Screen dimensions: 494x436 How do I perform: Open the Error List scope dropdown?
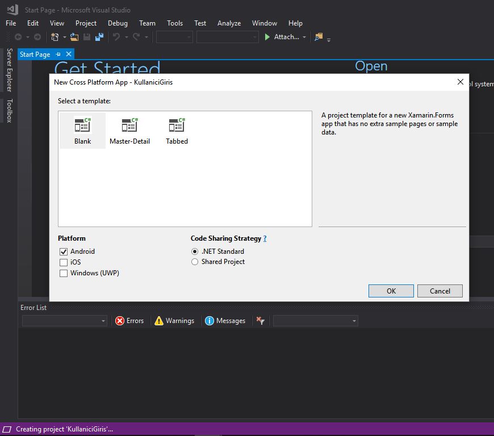65,321
